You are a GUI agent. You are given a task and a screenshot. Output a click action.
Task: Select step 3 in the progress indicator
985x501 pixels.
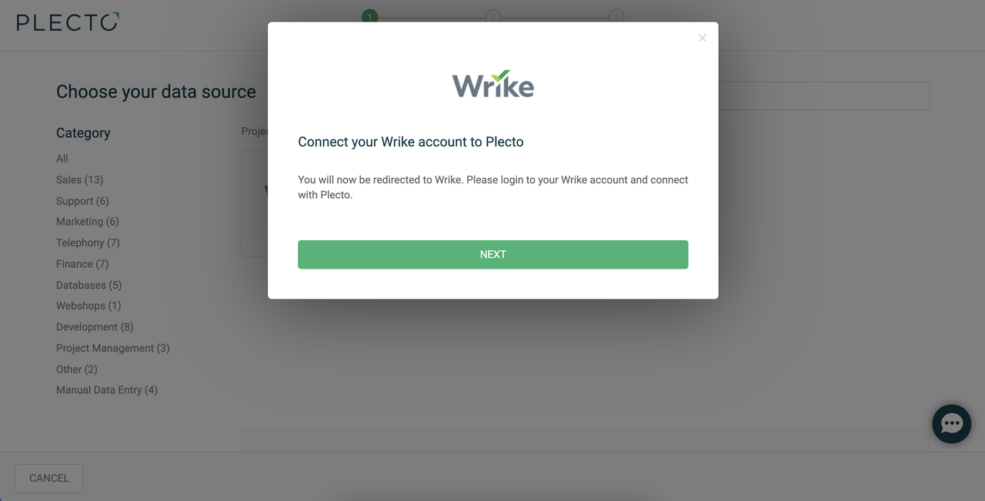coord(616,17)
